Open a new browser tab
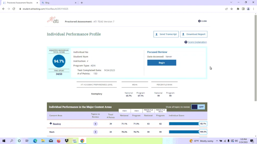This screenshot has height=144, width=257. 82,3
